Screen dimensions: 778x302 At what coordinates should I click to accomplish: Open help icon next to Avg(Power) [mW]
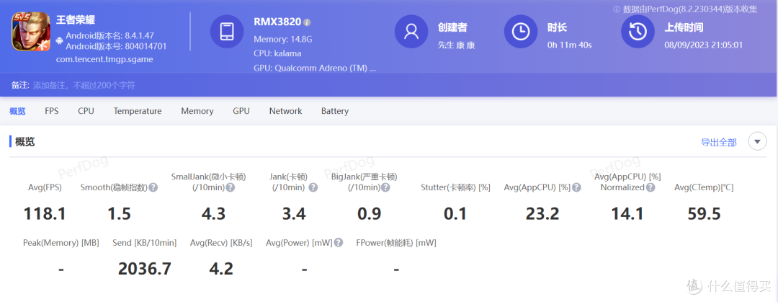coord(338,242)
